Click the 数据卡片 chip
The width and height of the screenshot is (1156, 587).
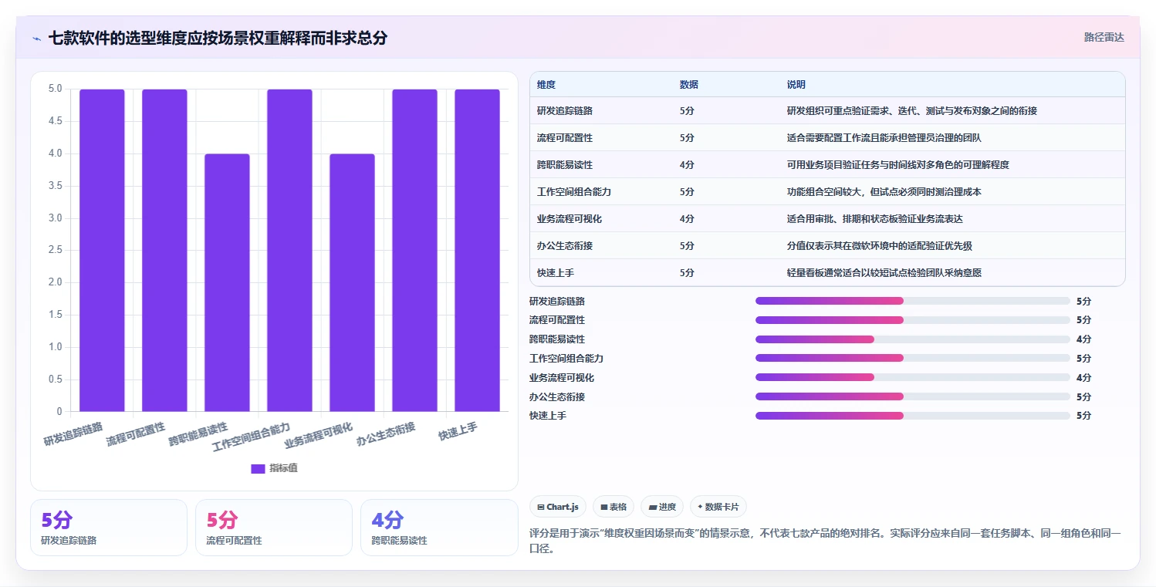(718, 507)
